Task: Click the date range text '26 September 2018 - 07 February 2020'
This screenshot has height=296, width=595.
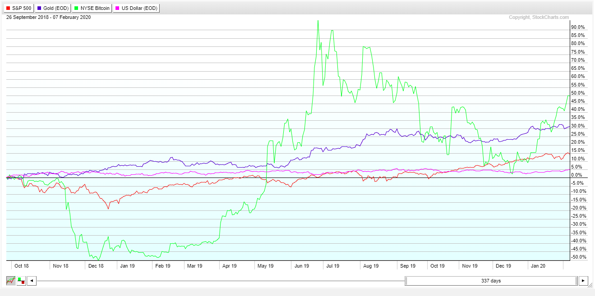Action: pos(48,18)
